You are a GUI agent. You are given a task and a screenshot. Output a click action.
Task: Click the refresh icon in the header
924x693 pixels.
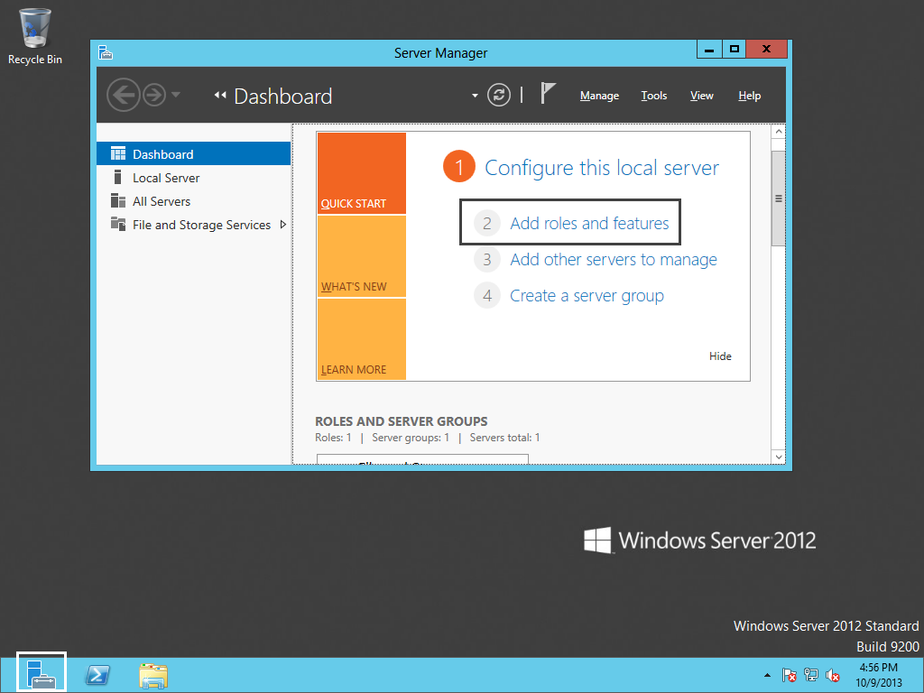pyautogui.click(x=498, y=95)
